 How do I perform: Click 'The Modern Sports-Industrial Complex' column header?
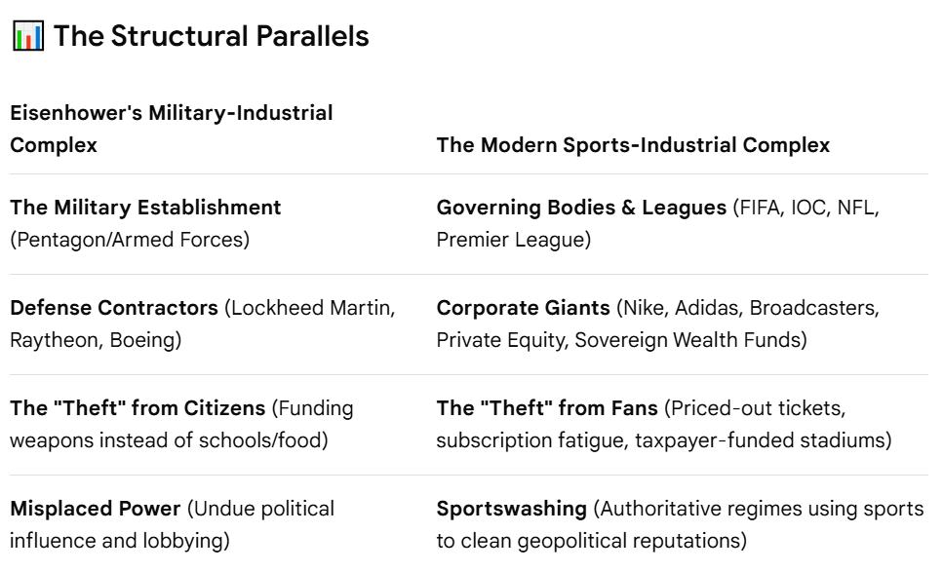[x=633, y=145]
